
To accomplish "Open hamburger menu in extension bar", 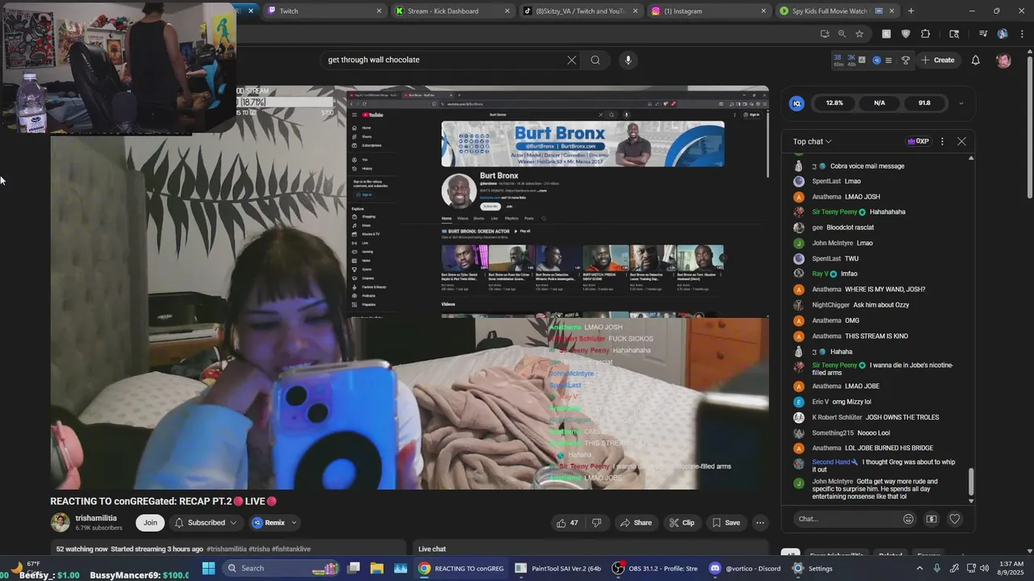I will pos(889,61).
